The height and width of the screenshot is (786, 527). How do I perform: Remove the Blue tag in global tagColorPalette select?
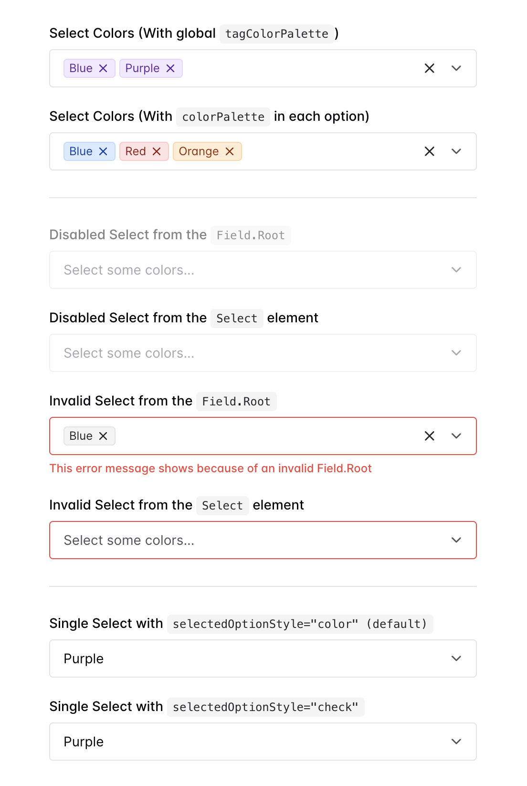tap(103, 68)
